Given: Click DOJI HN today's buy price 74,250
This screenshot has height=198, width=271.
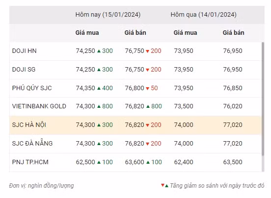Looking at the screenshot, I should click(x=85, y=51).
